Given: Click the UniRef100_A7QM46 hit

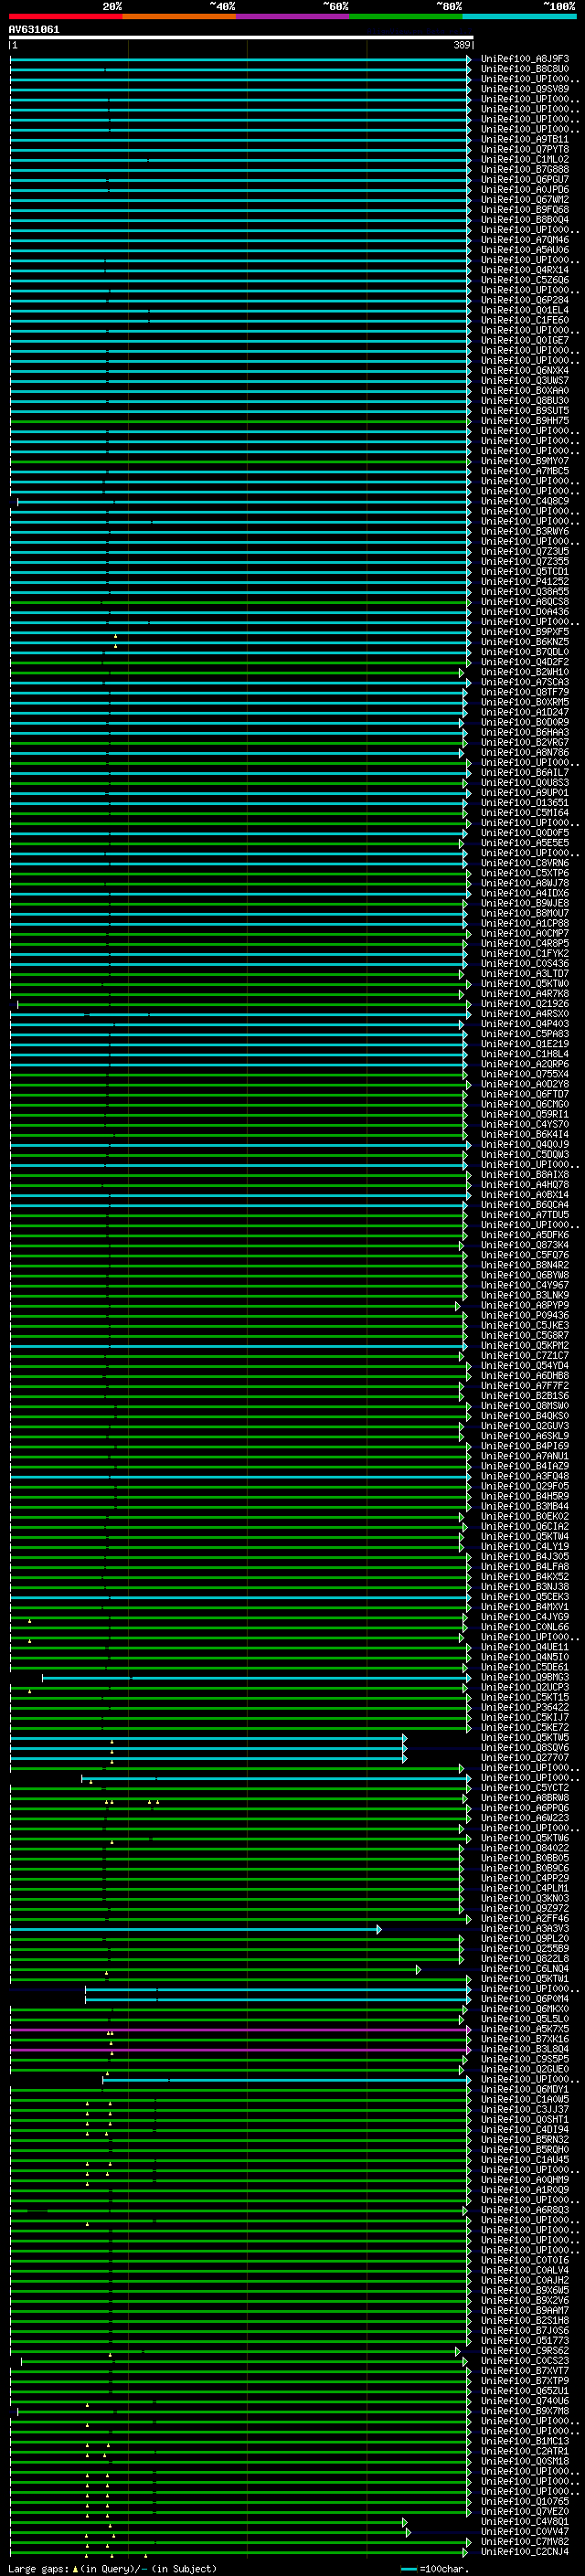Looking at the screenshot, I should click(x=525, y=240).
